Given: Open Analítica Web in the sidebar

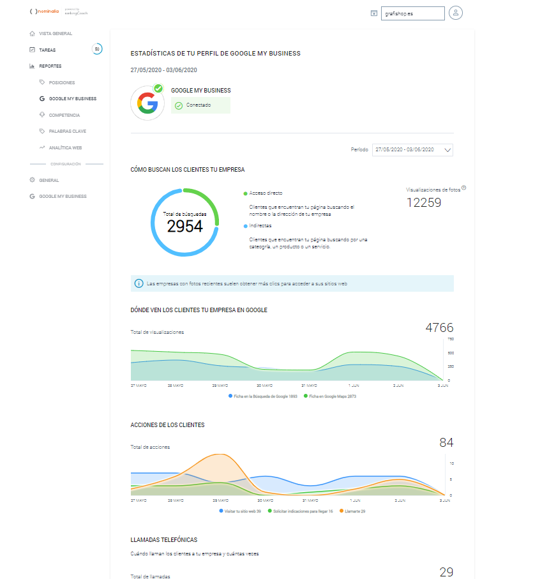Looking at the screenshot, I should pos(64,147).
